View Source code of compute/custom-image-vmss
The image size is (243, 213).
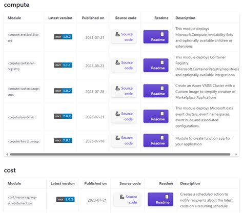pyautogui.click(x=124, y=91)
